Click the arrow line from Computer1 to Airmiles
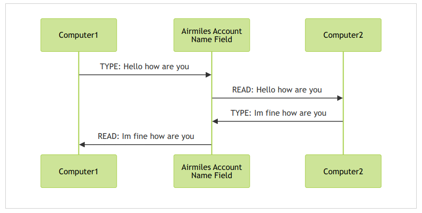This screenshot has height=213, width=422. [x=142, y=75]
